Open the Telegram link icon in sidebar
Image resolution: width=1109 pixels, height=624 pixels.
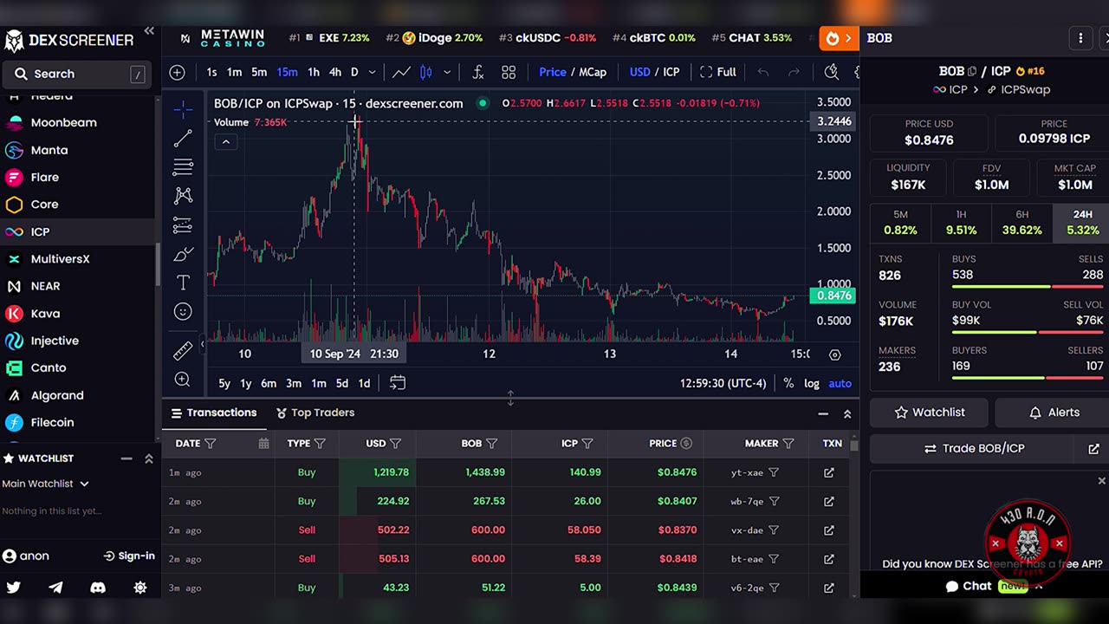pyautogui.click(x=55, y=588)
